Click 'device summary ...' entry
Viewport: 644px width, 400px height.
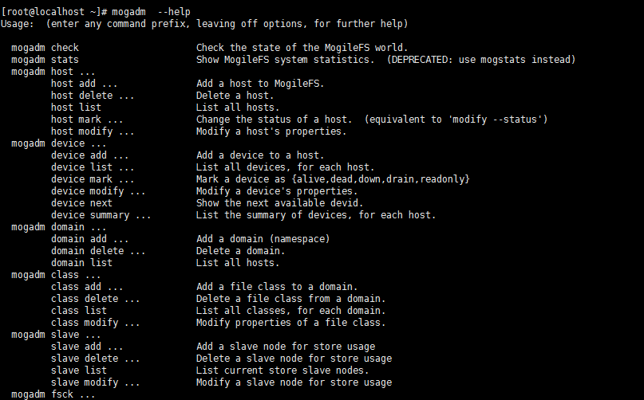click(x=101, y=215)
